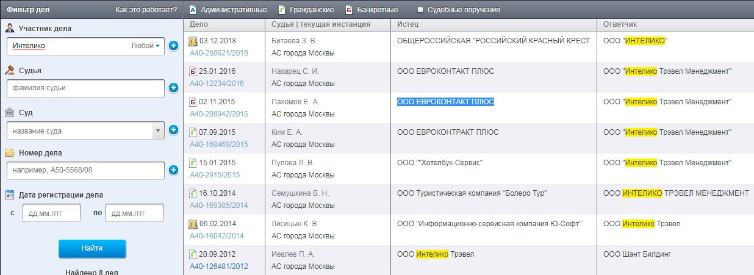The height and width of the screenshot is (275, 754).
Task: Open case А40-126481/2012
Action: click(x=219, y=266)
